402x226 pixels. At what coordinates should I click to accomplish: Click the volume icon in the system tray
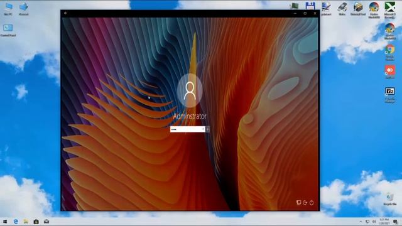pos(374,222)
